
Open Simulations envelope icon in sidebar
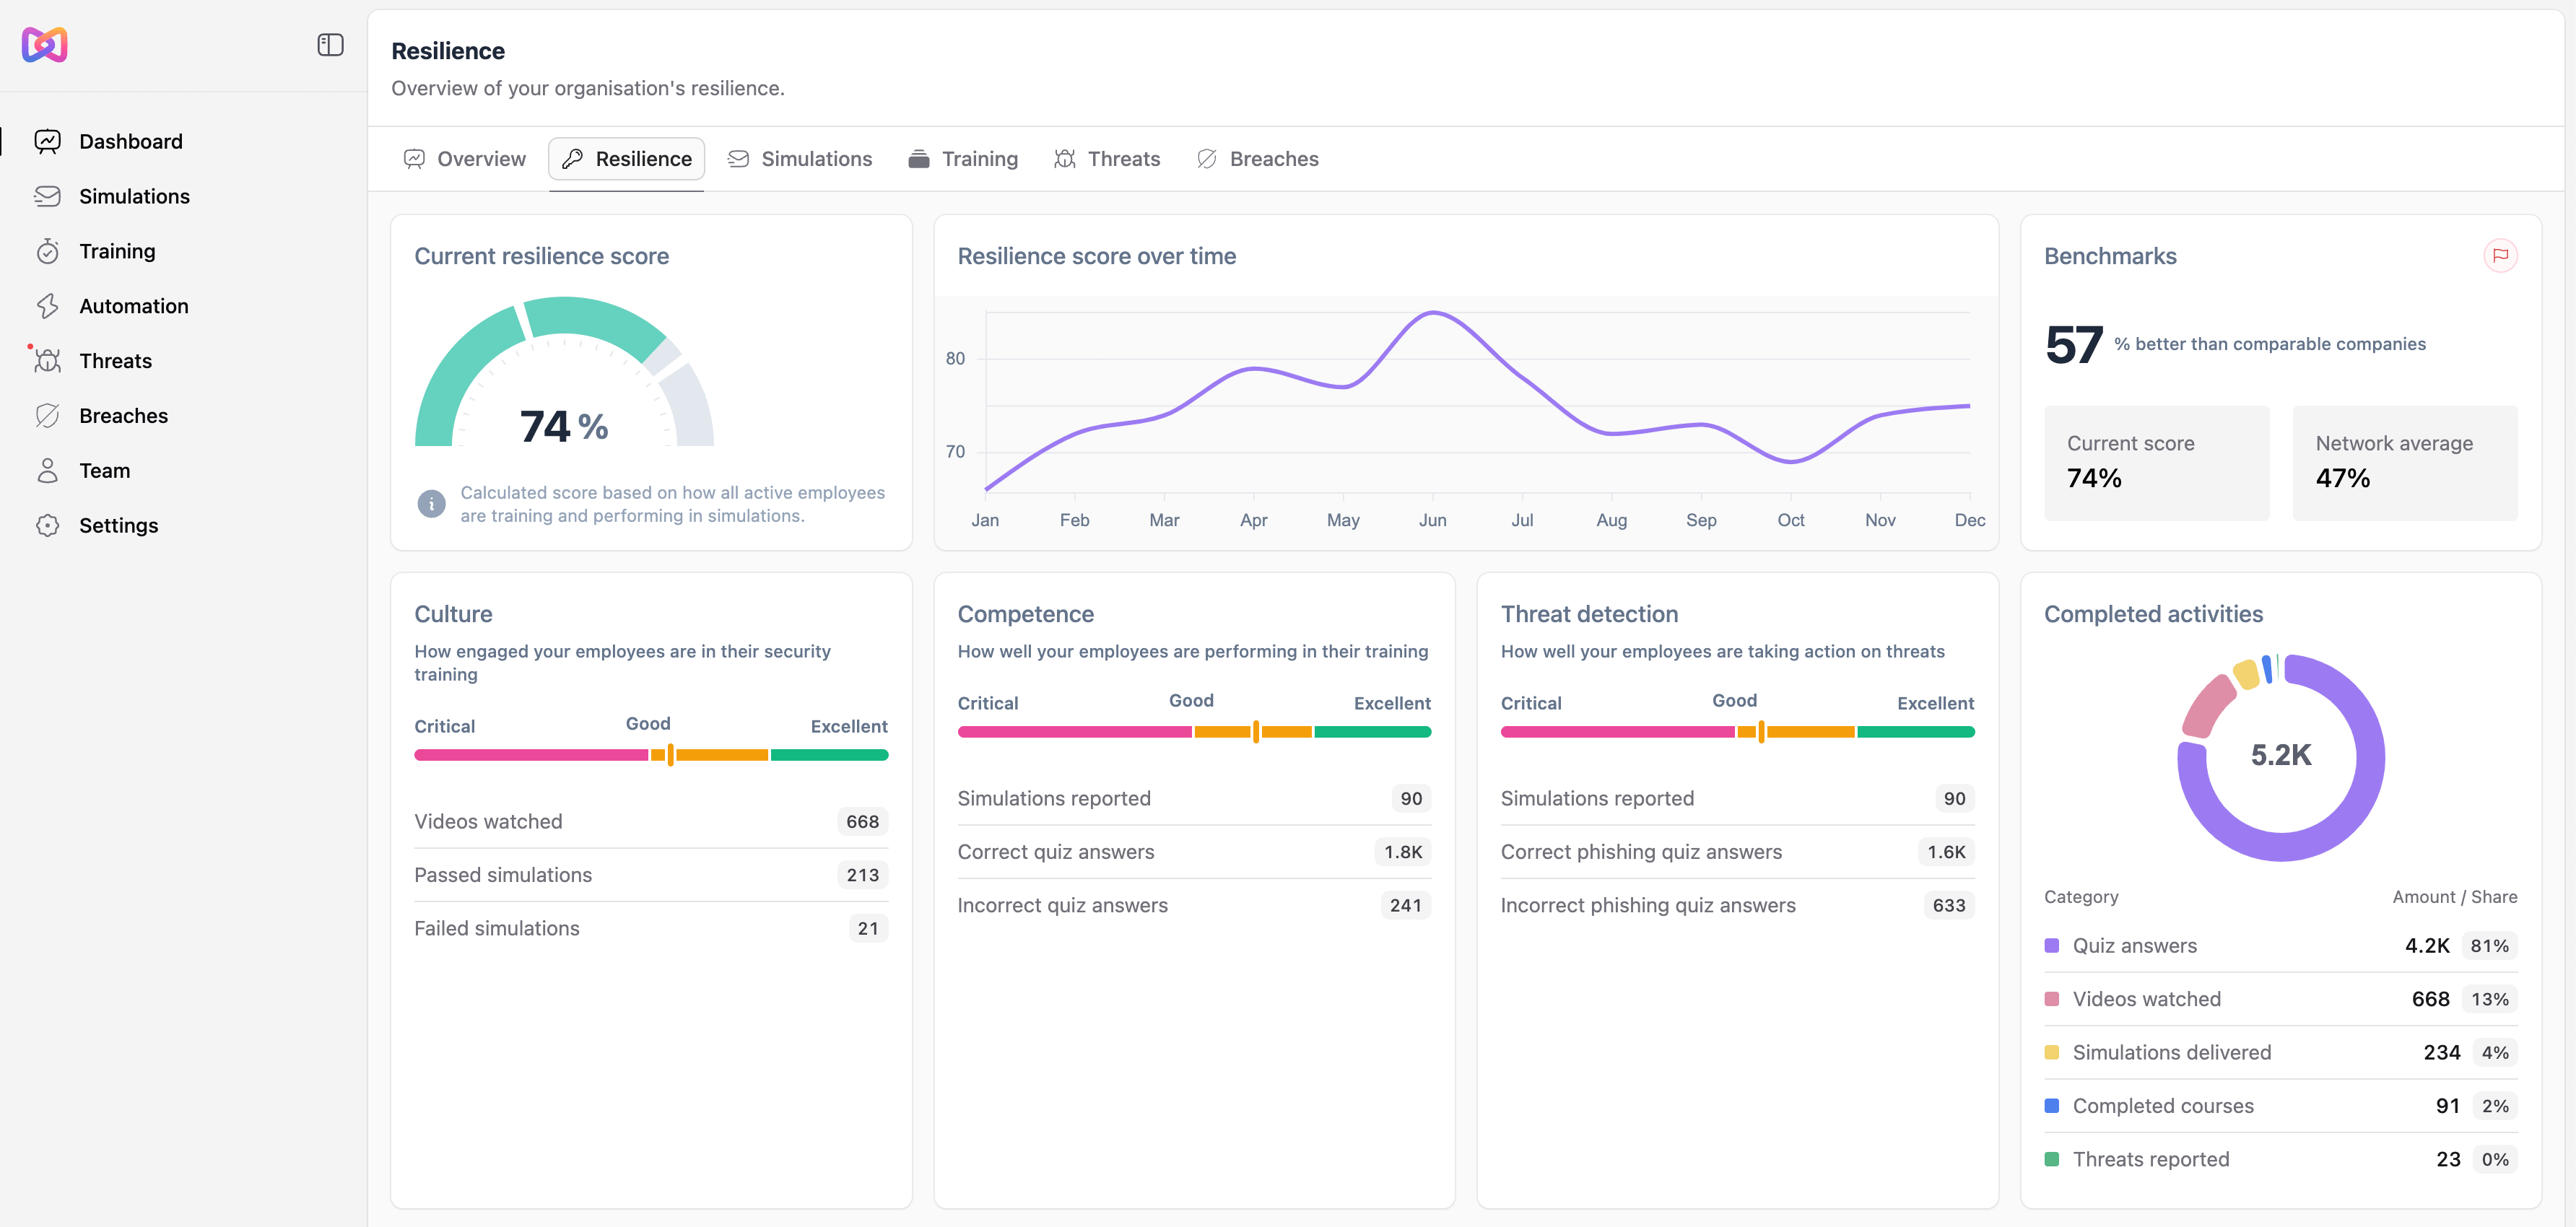click(x=47, y=196)
